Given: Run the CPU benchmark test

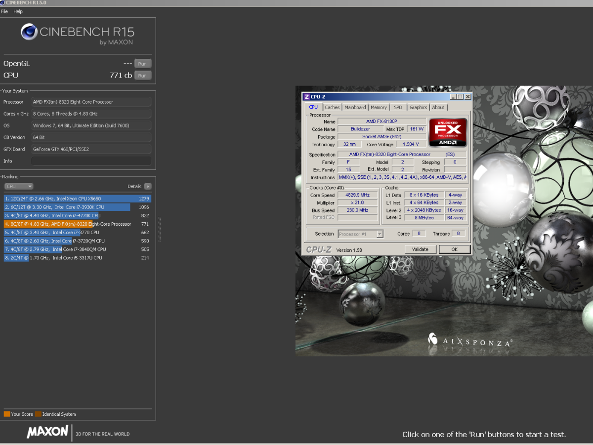Looking at the screenshot, I should pyautogui.click(x=142, y=75).
